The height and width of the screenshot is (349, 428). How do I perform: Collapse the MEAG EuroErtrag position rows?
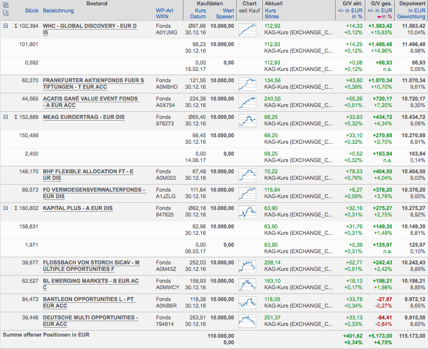coord(5,117)
